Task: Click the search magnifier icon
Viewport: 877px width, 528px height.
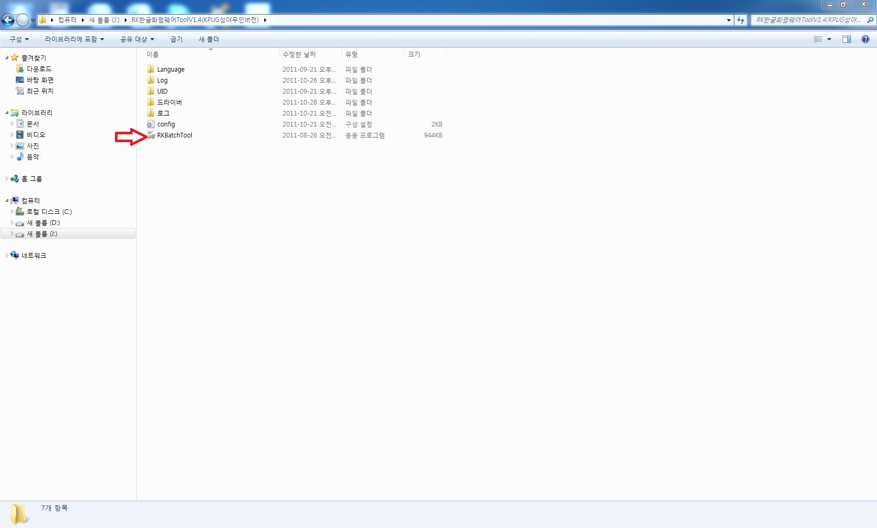Action: pyautogui.click(x=870, y=20)
